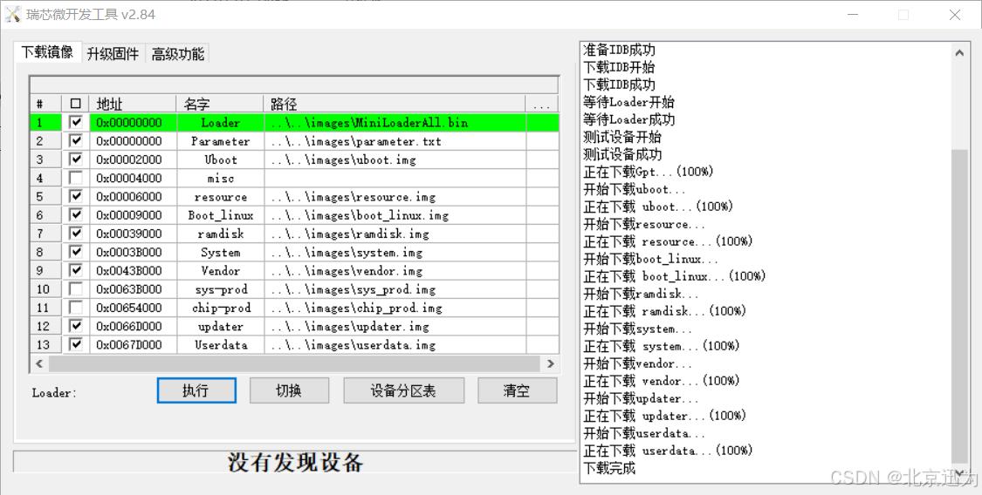Switch to the 下载镜像 tab
982x495 pixels.
coord(47,52)
